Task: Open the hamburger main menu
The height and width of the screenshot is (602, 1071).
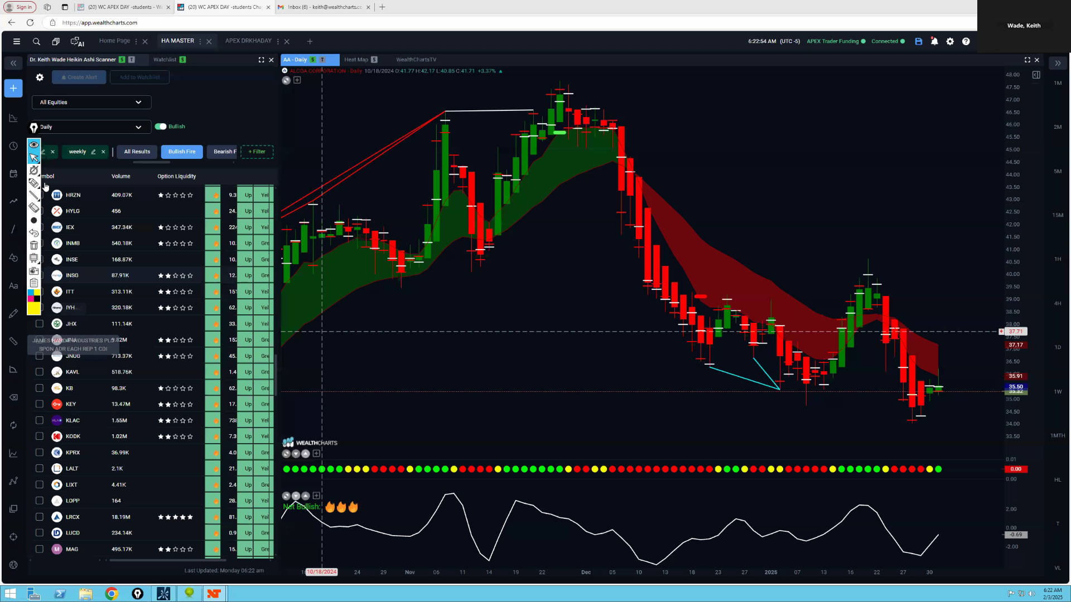Action: click(17, 41)
